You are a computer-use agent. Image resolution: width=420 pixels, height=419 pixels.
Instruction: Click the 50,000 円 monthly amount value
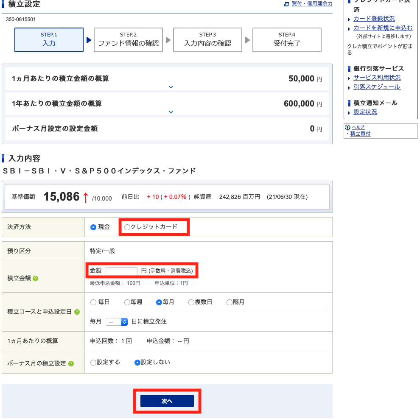click(x=305, y=79)
